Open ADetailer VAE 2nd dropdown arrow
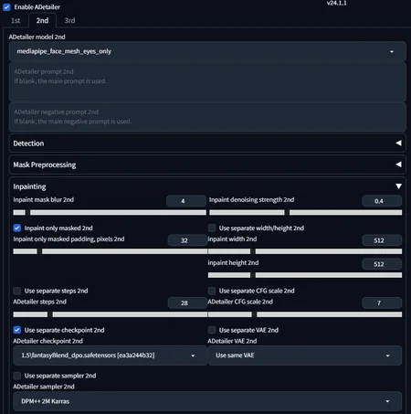 (387, 356)
